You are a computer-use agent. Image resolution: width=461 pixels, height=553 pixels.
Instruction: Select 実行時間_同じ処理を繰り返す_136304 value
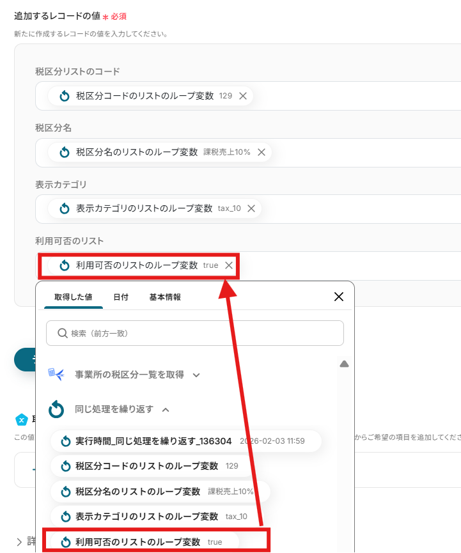pyautogui.click(x=186, y=441)
